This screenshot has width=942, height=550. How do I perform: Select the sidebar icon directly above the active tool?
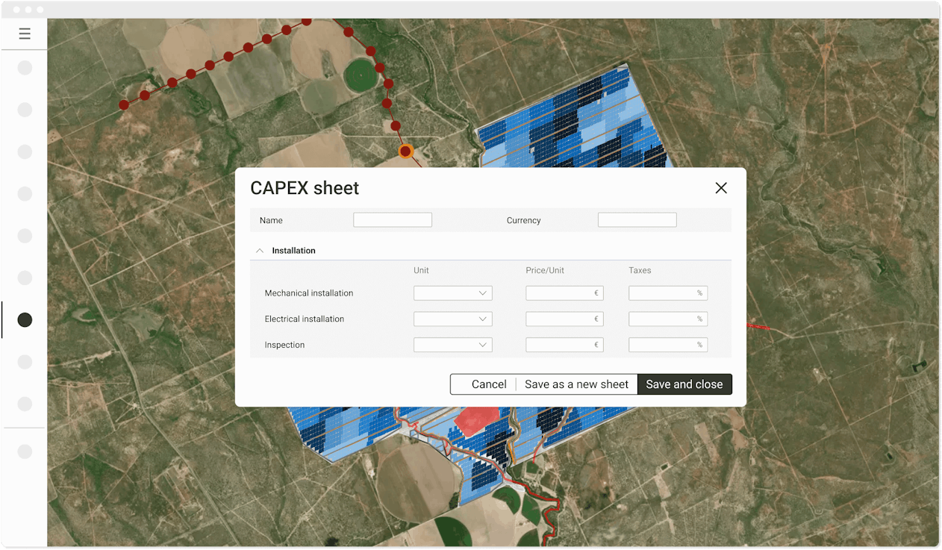tap(25, 278)
